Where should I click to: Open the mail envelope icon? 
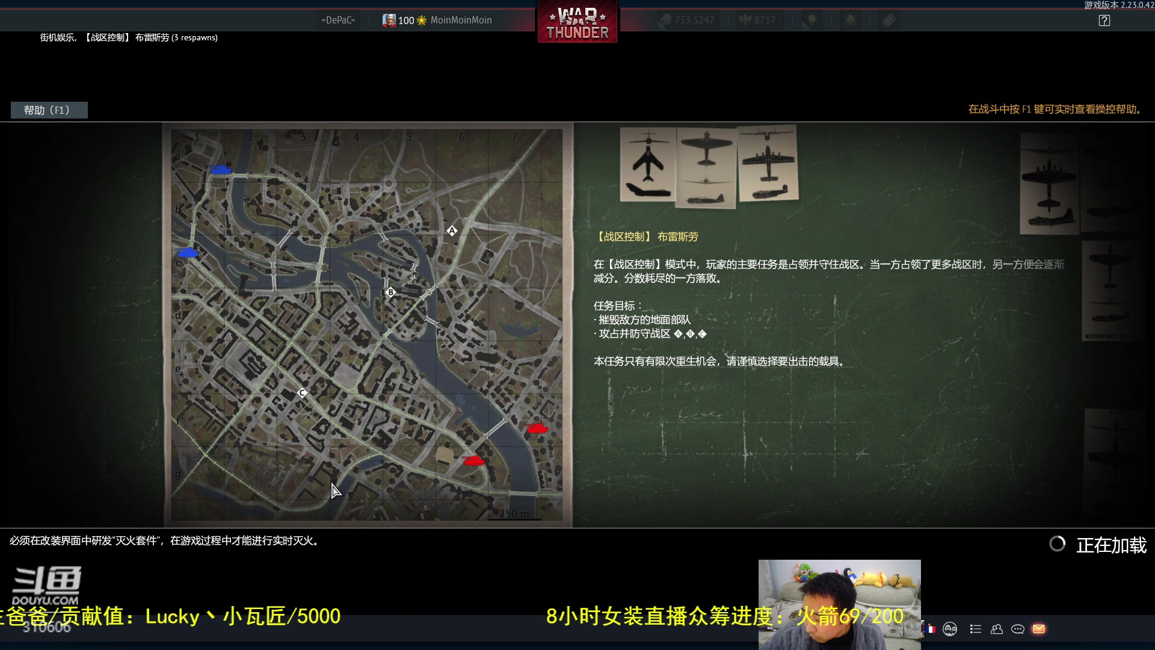pos(1039,629)
